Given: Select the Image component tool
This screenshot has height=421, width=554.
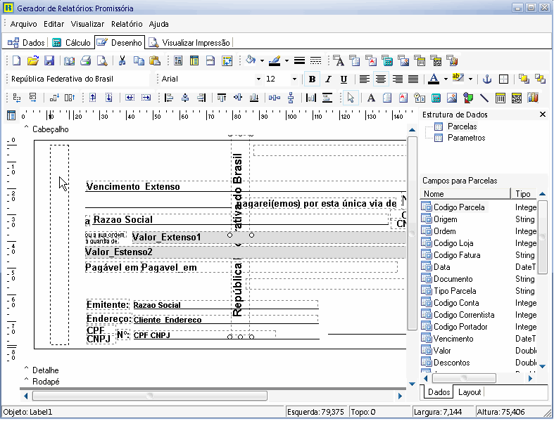Looking at the screenshot, I should tap(452, 98).
